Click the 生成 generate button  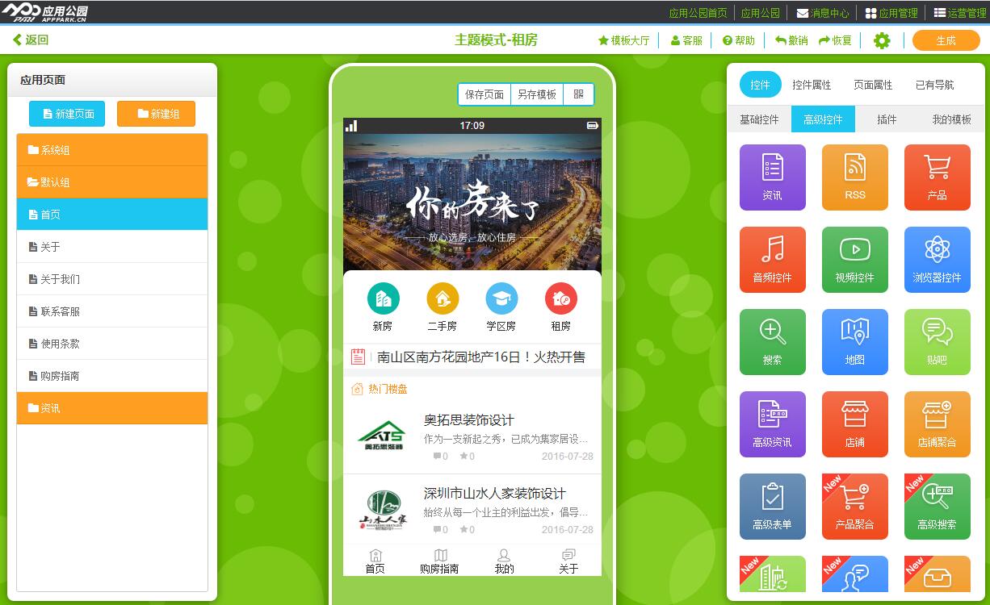click(x=946, y=40)
